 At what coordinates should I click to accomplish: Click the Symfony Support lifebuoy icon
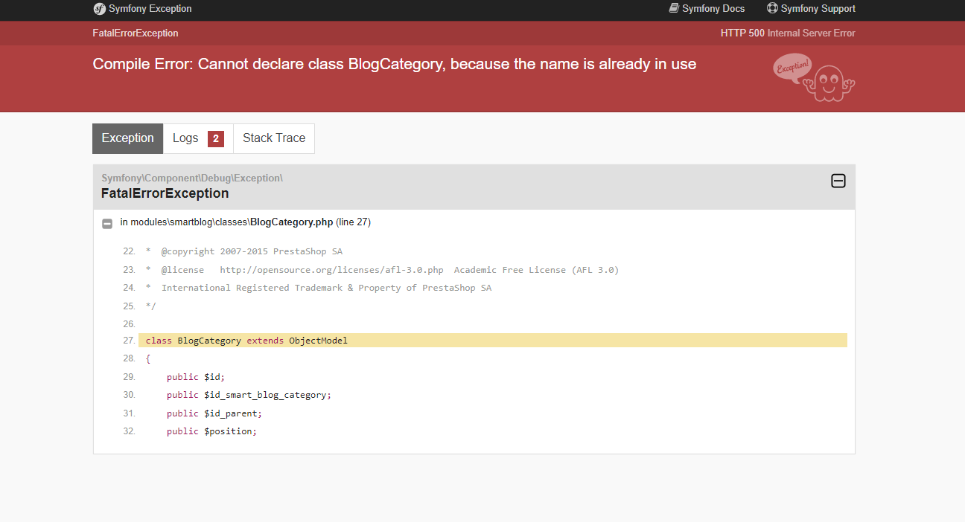click(x=772, y=8)
